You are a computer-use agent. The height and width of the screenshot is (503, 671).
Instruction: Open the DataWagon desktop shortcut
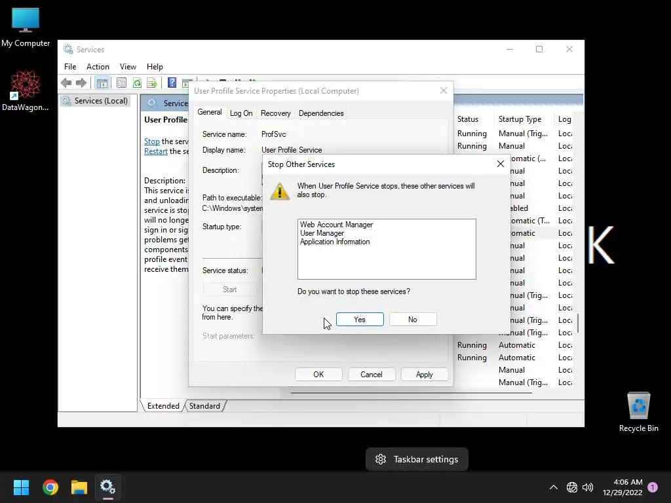click(x=26, y=90)
